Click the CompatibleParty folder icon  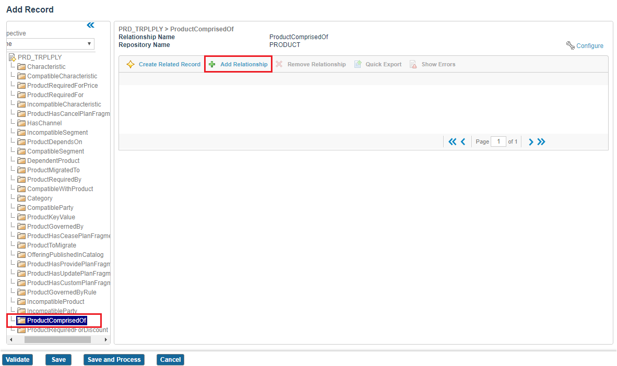(21, 208)
